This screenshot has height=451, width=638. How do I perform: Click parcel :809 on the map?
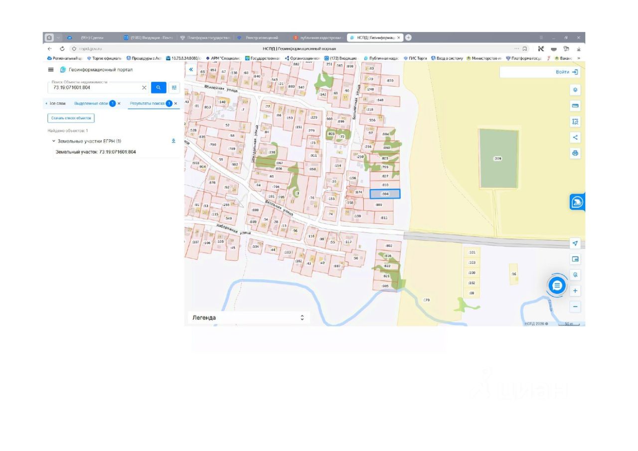(x=379, y=205)
